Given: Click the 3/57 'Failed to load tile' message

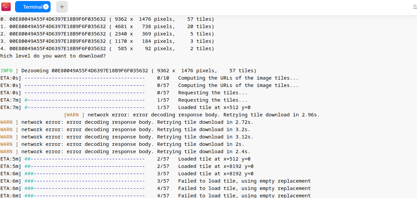Looking at the screenshot, I should click(x=244, y=181).
